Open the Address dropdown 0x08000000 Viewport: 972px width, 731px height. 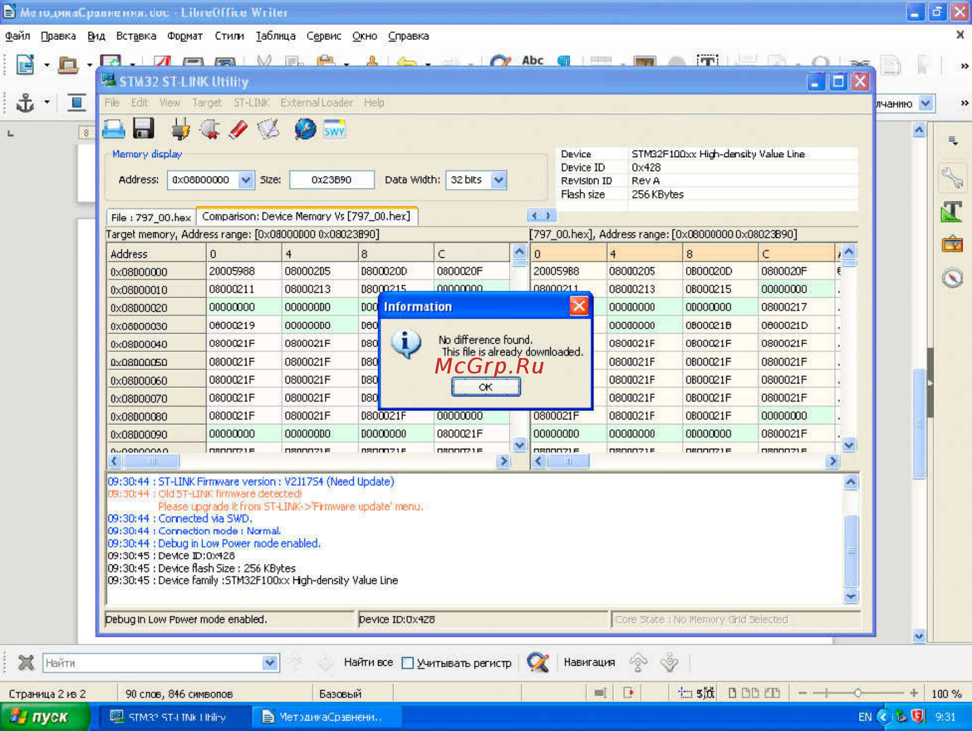coord(246,180)
